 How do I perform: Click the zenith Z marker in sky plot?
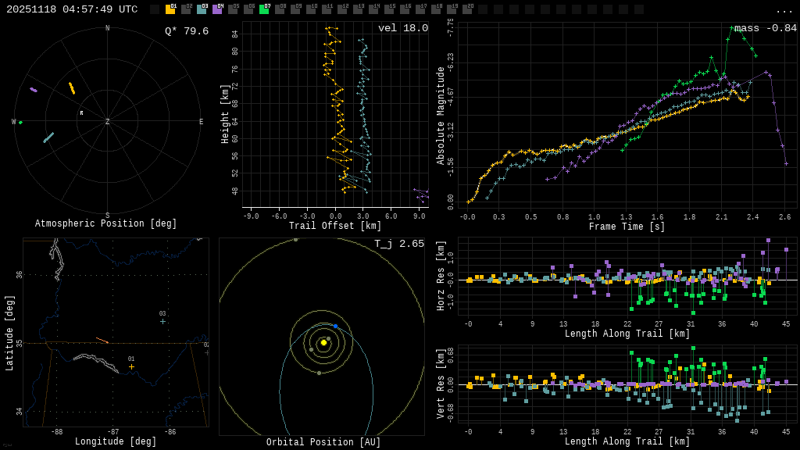coord(108,122)
